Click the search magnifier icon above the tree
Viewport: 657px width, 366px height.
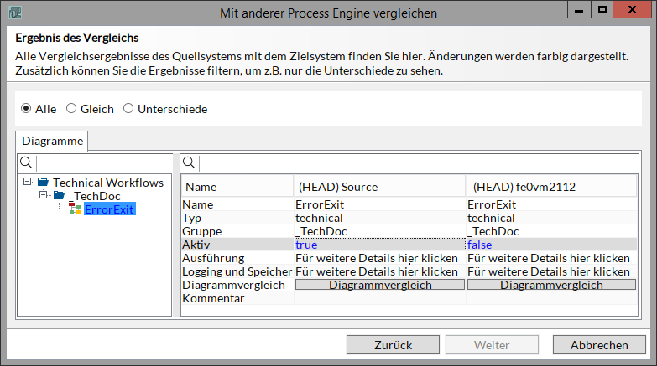pyautogui.click(x=26, y=162)
